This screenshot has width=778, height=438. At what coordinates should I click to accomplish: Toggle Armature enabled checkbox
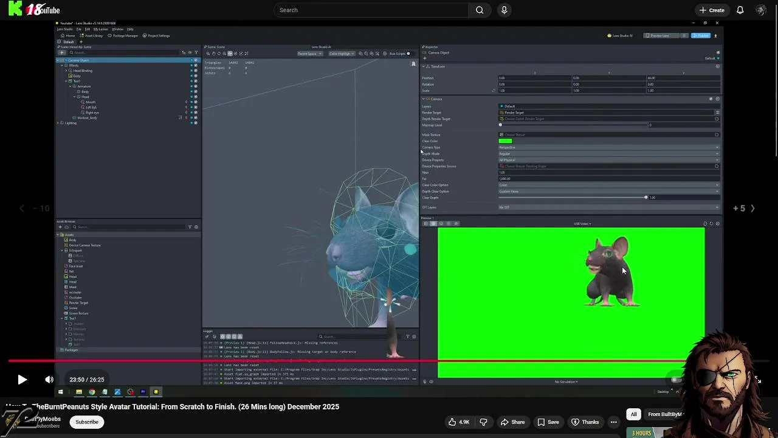point(196,86)
